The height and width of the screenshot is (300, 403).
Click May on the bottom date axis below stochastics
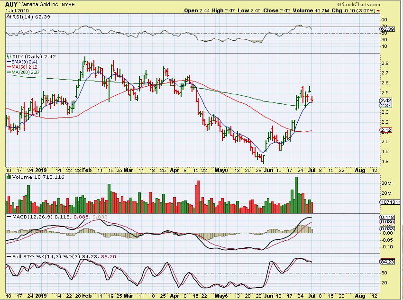coord(220,296)
